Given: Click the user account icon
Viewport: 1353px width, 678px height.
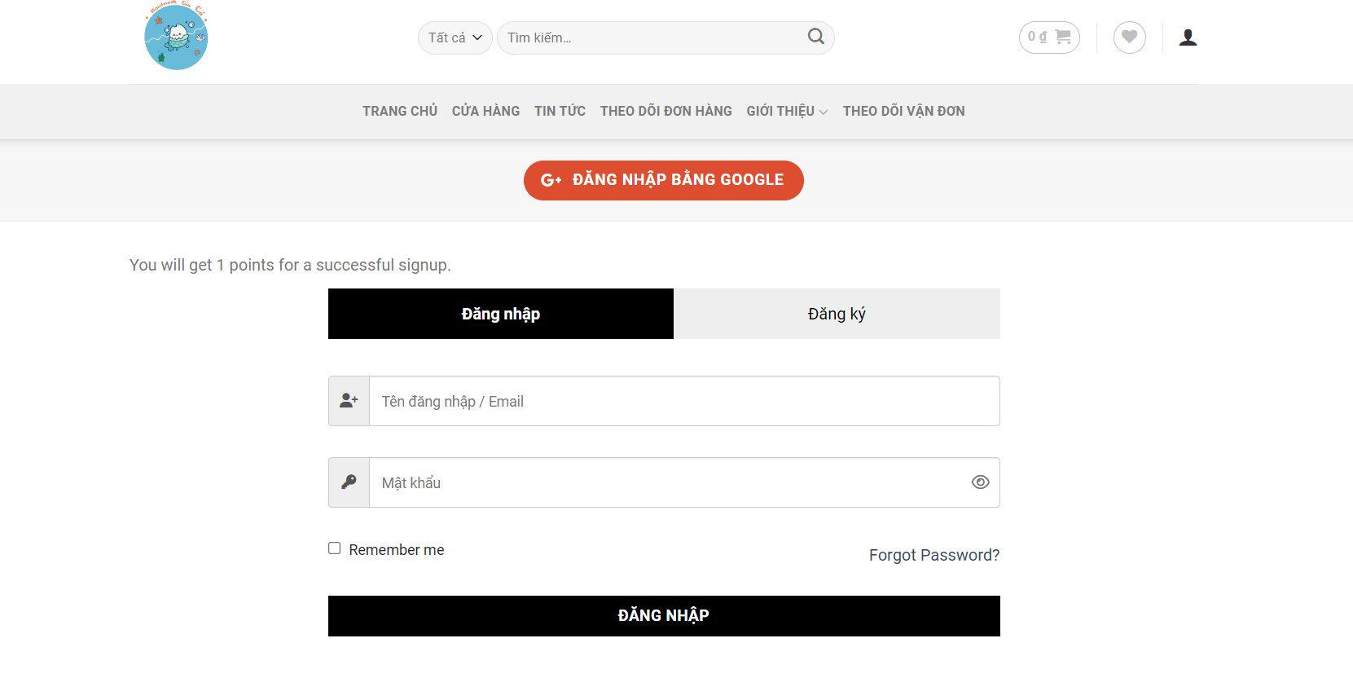Looking at the screenshot, I should (1188, 37).
